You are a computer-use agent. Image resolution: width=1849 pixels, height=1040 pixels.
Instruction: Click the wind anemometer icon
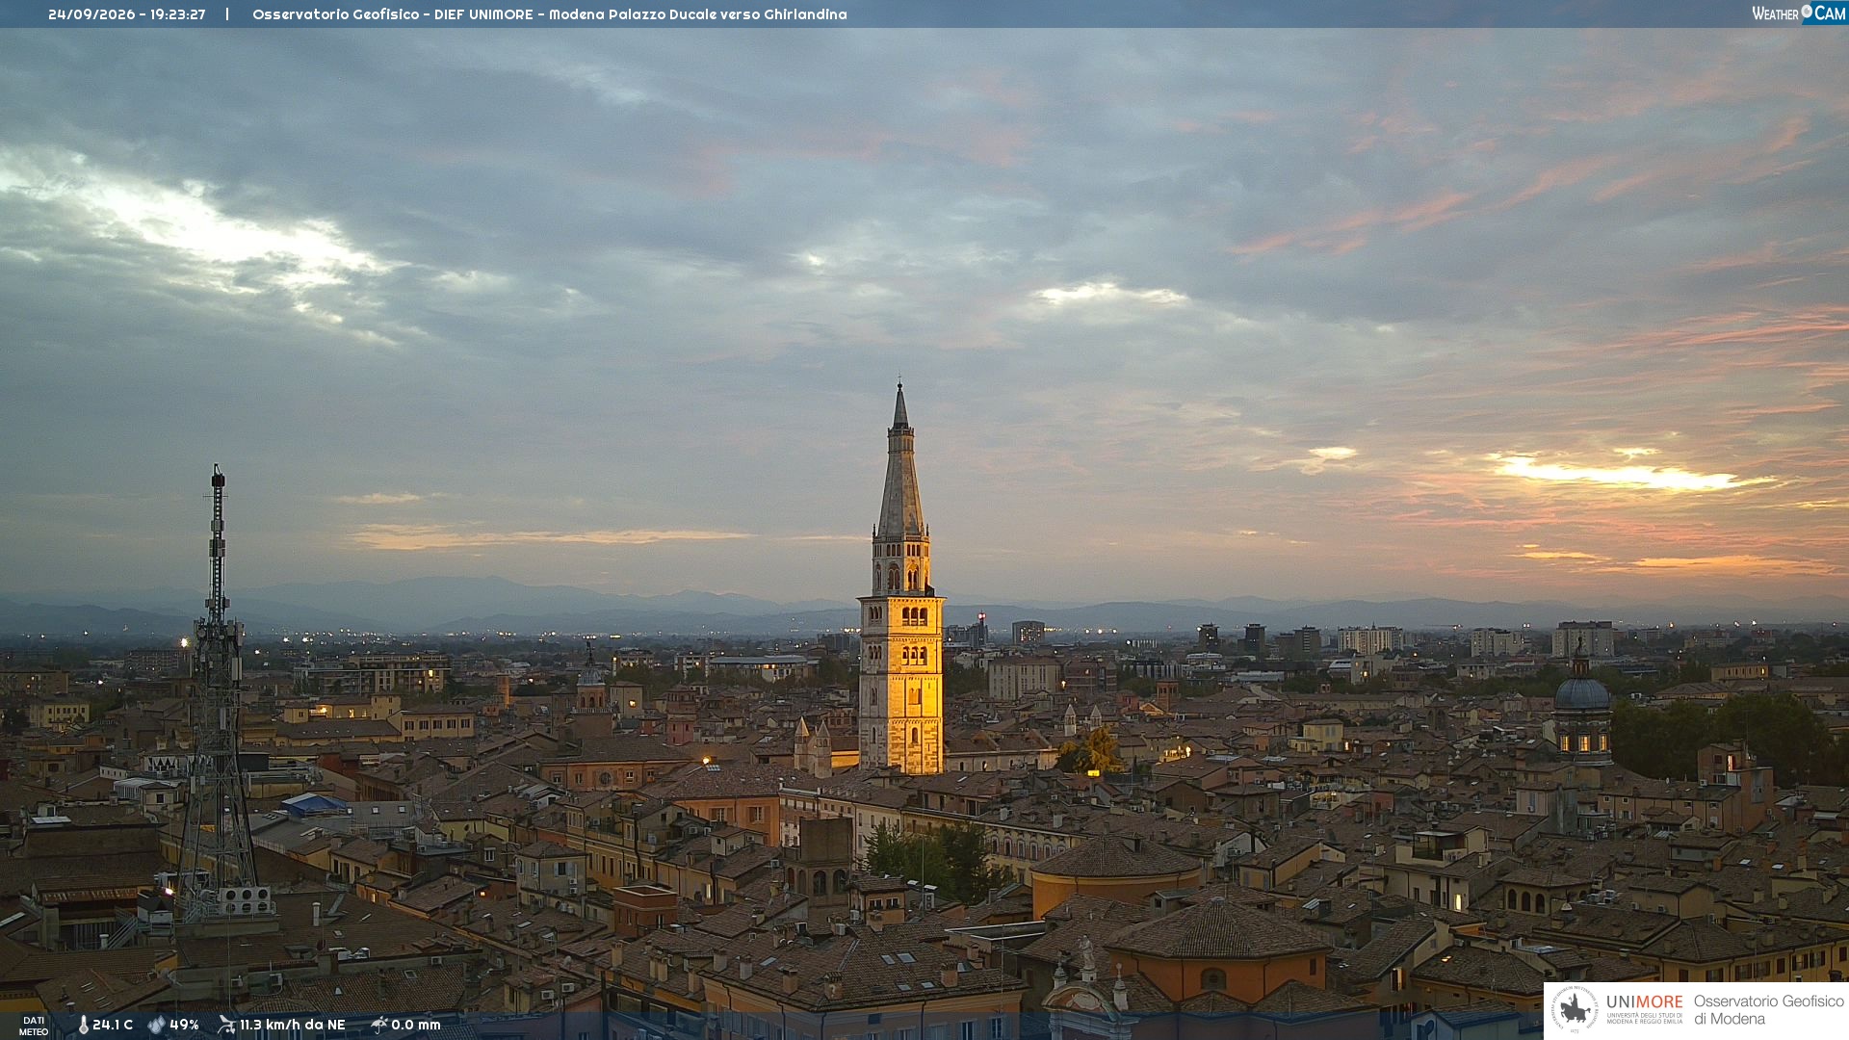226,1025
